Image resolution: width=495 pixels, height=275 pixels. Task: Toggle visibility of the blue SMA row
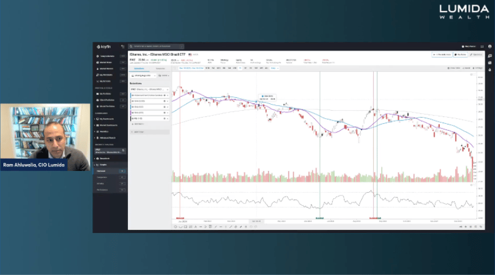click(133, 107)
